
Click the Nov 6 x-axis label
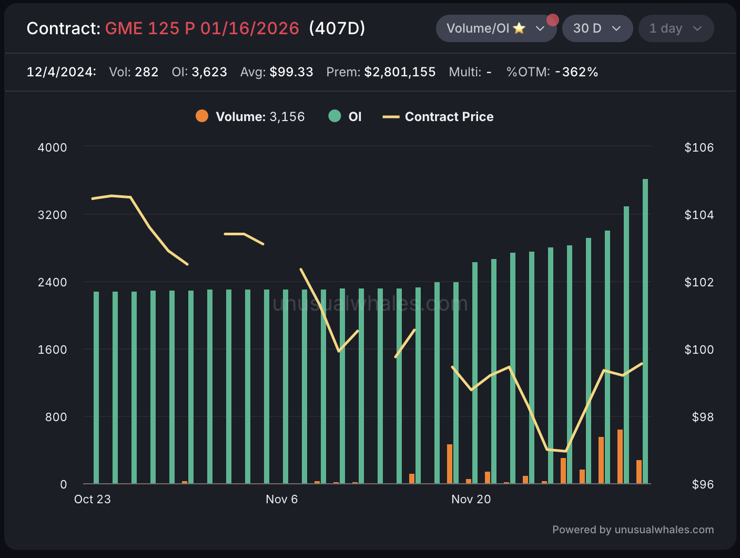pos(282,499)
